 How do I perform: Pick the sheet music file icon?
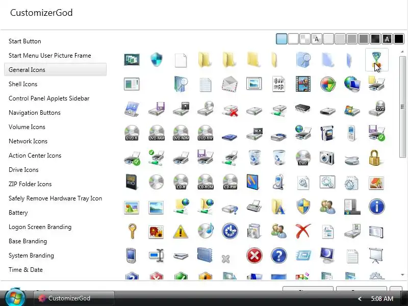pos(278,84)
